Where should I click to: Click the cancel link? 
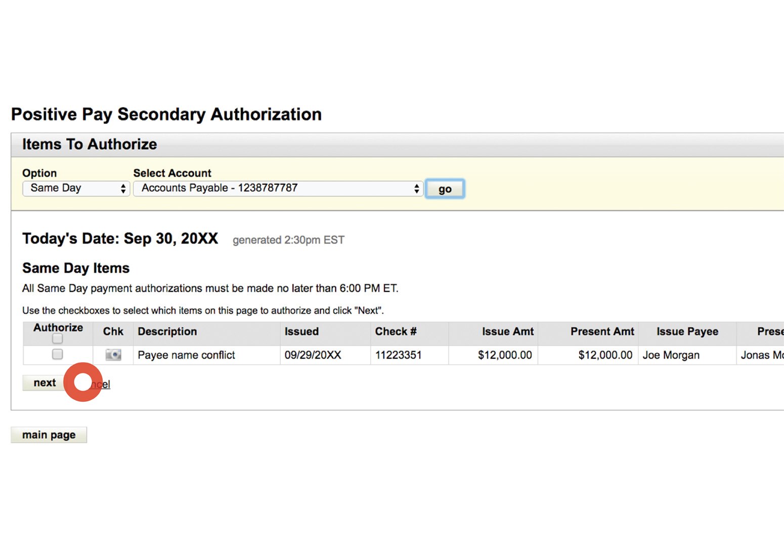point(99,384)
